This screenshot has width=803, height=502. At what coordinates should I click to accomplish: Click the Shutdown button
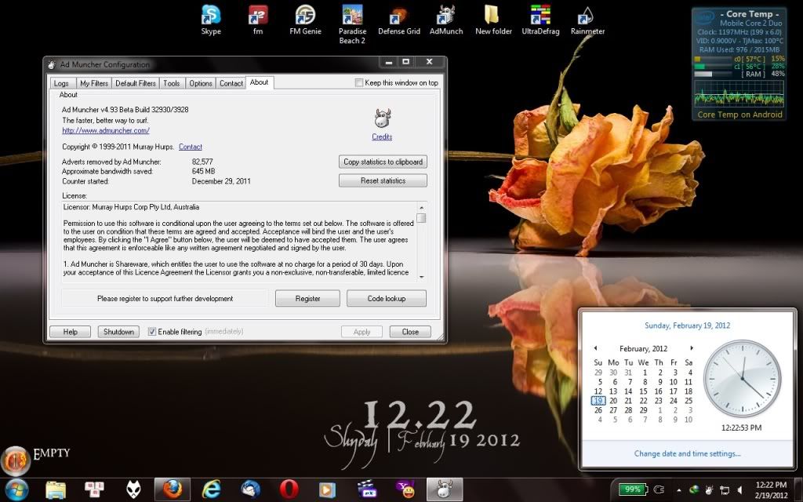point(119,332)
